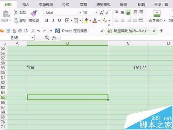Click the zoom magnifier beside fx

tap(47, 38)
